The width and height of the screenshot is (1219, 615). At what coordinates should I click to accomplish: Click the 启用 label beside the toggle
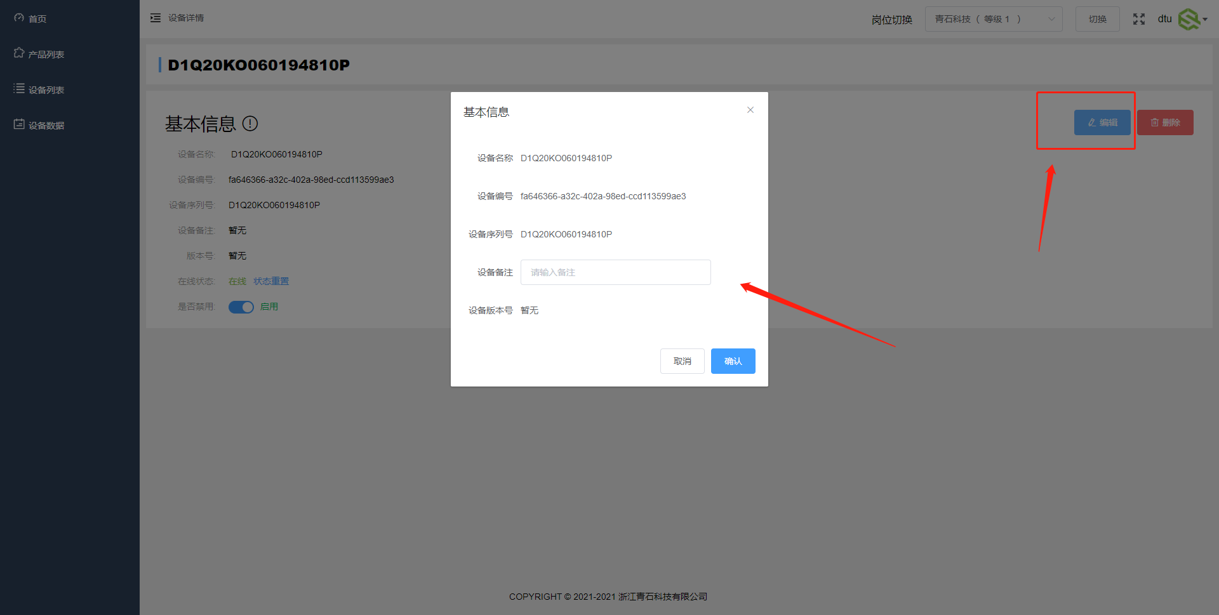tap(269, 307)
